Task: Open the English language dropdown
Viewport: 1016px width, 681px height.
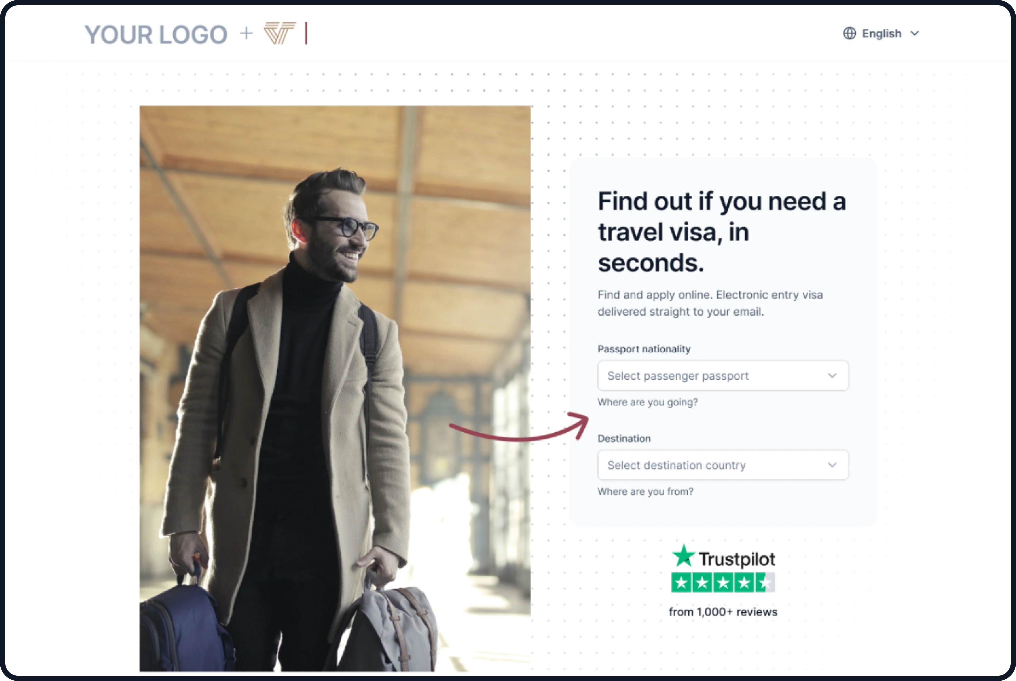Action: pos(881,33)
